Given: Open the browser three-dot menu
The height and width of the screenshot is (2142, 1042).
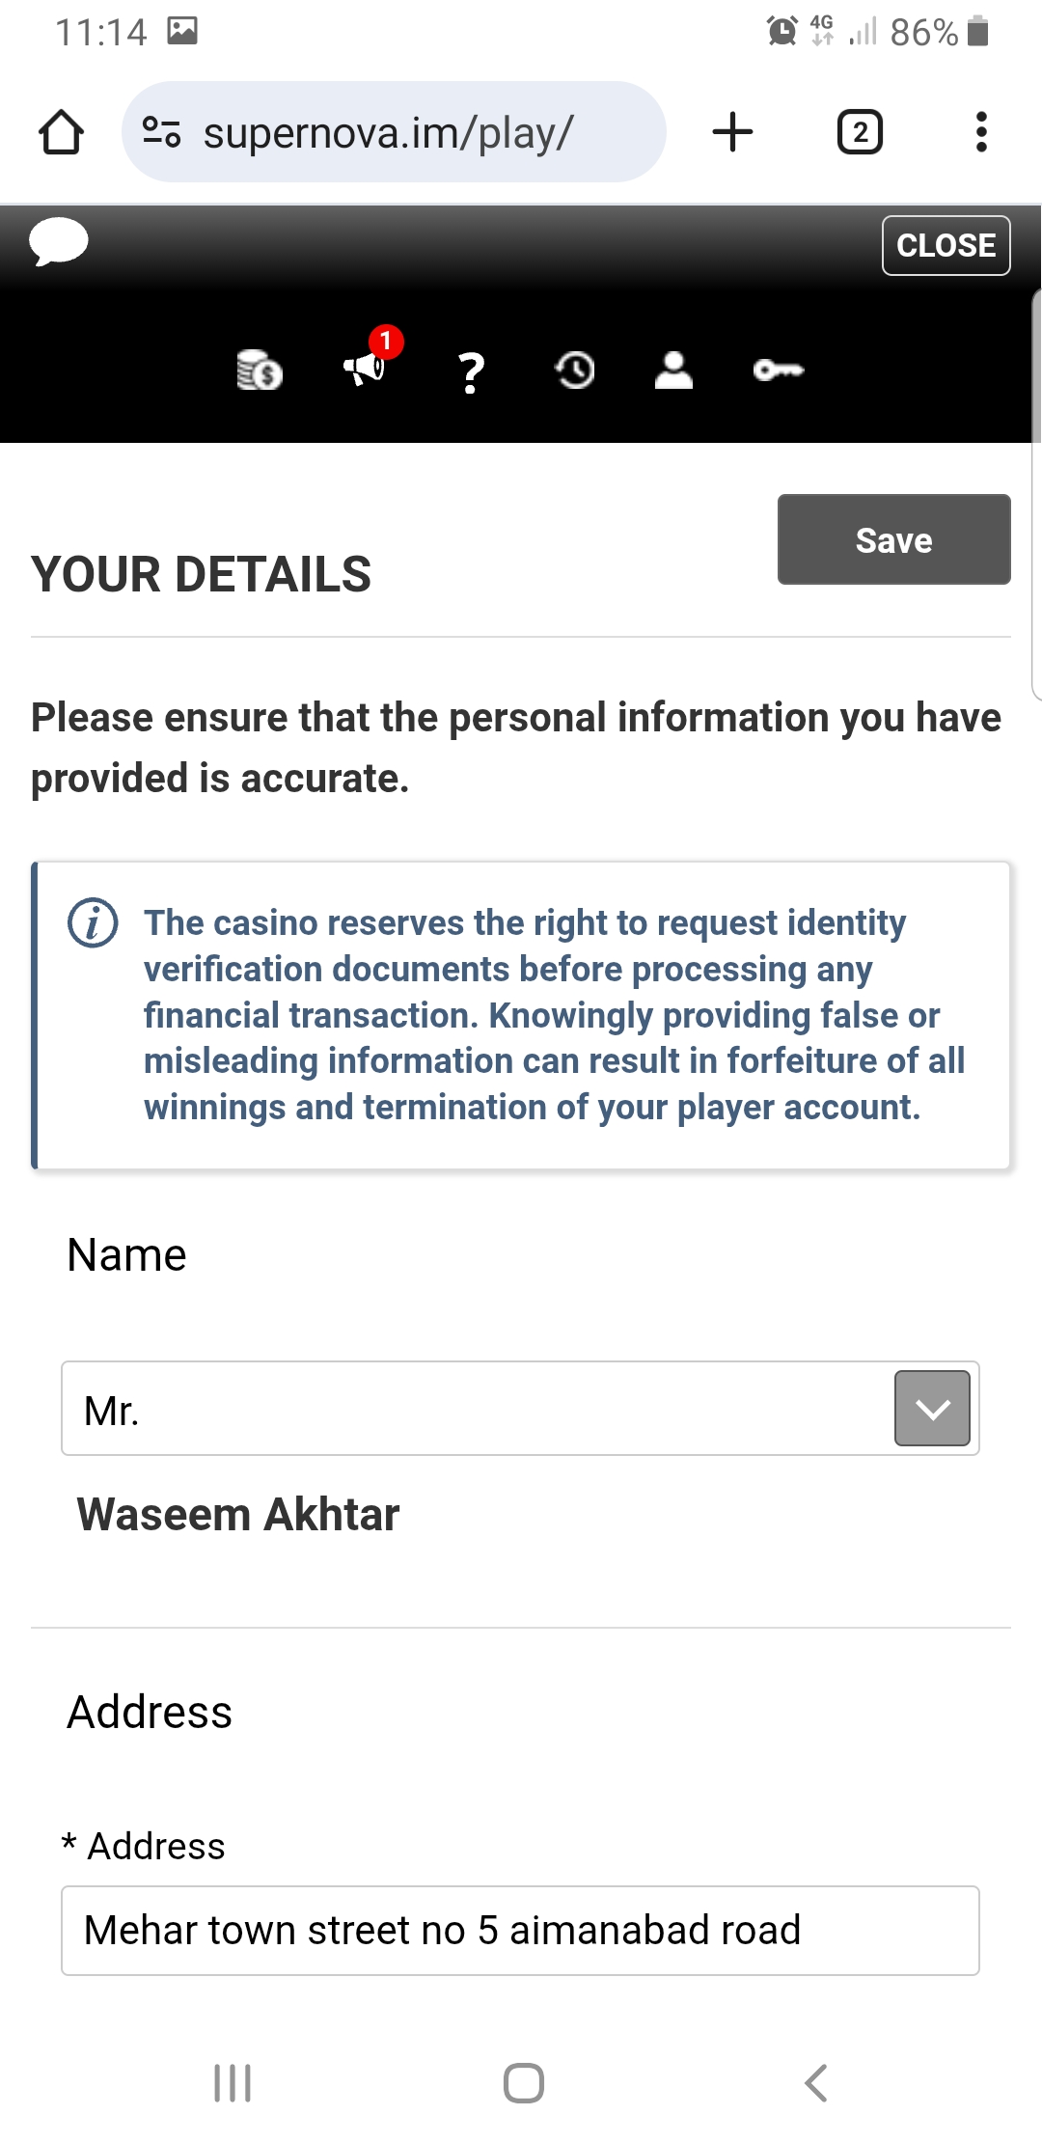Looking at the screenshot, I should [981, 132].
